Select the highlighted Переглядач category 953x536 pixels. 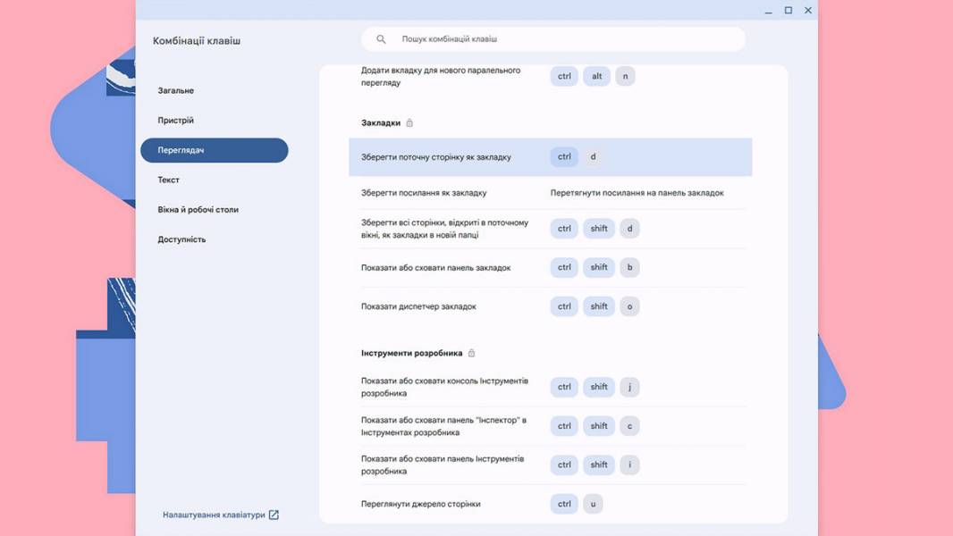[214, 150]
